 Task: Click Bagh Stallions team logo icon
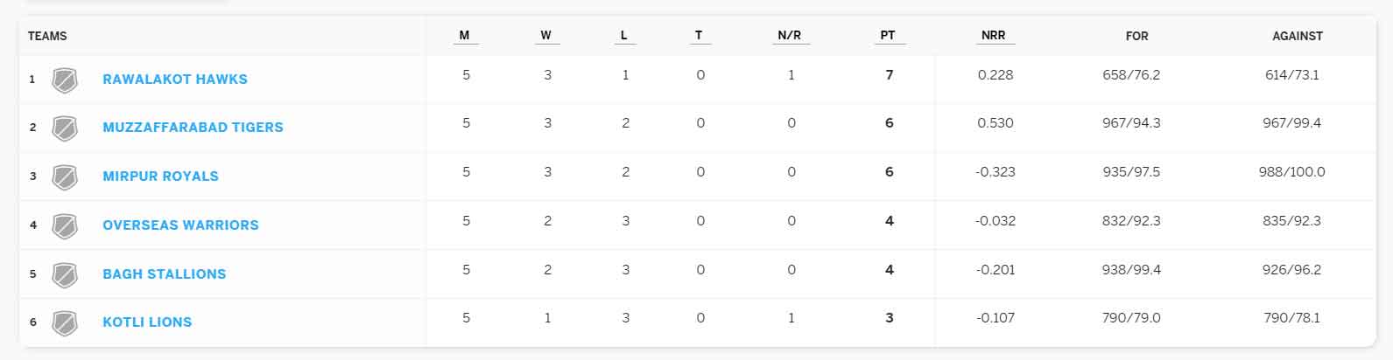[65, 275]
